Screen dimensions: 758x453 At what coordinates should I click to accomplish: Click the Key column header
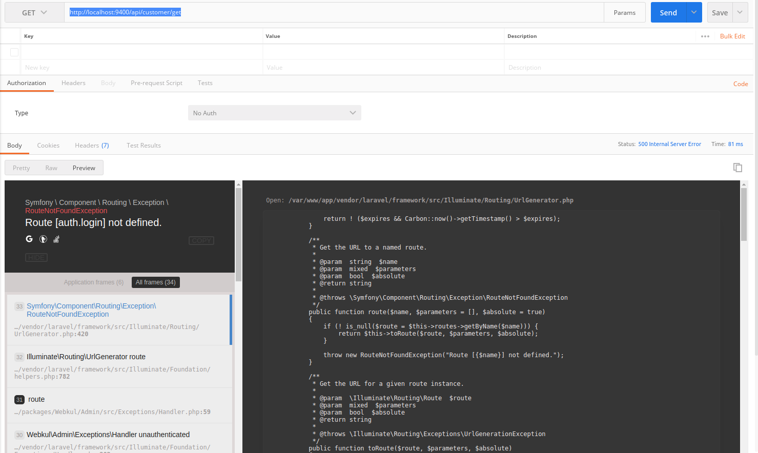[x=29, y=36]
